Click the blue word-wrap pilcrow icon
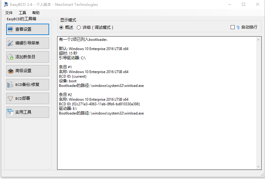Screen dimensions: 265x179 pos(238,27)
